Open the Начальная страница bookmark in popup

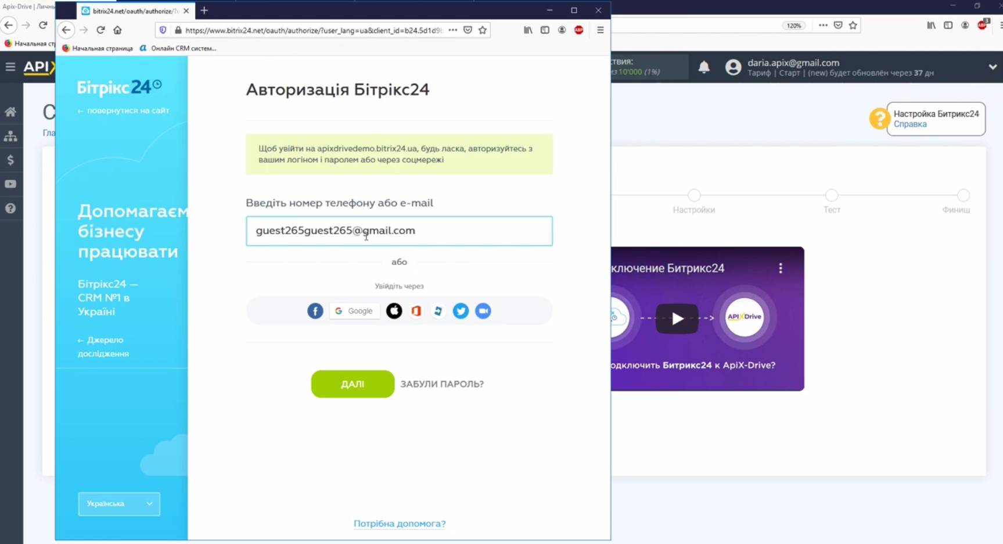98,48
